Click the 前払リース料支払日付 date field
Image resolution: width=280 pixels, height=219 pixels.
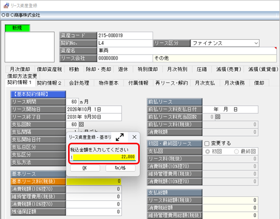click(x=230, y=109)
